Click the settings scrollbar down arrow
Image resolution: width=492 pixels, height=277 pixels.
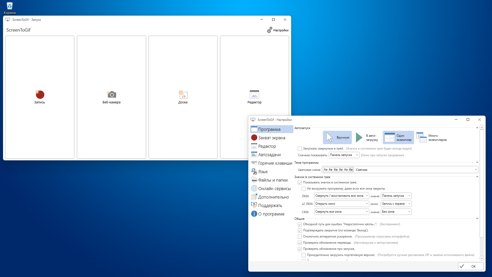coord(482,258)
